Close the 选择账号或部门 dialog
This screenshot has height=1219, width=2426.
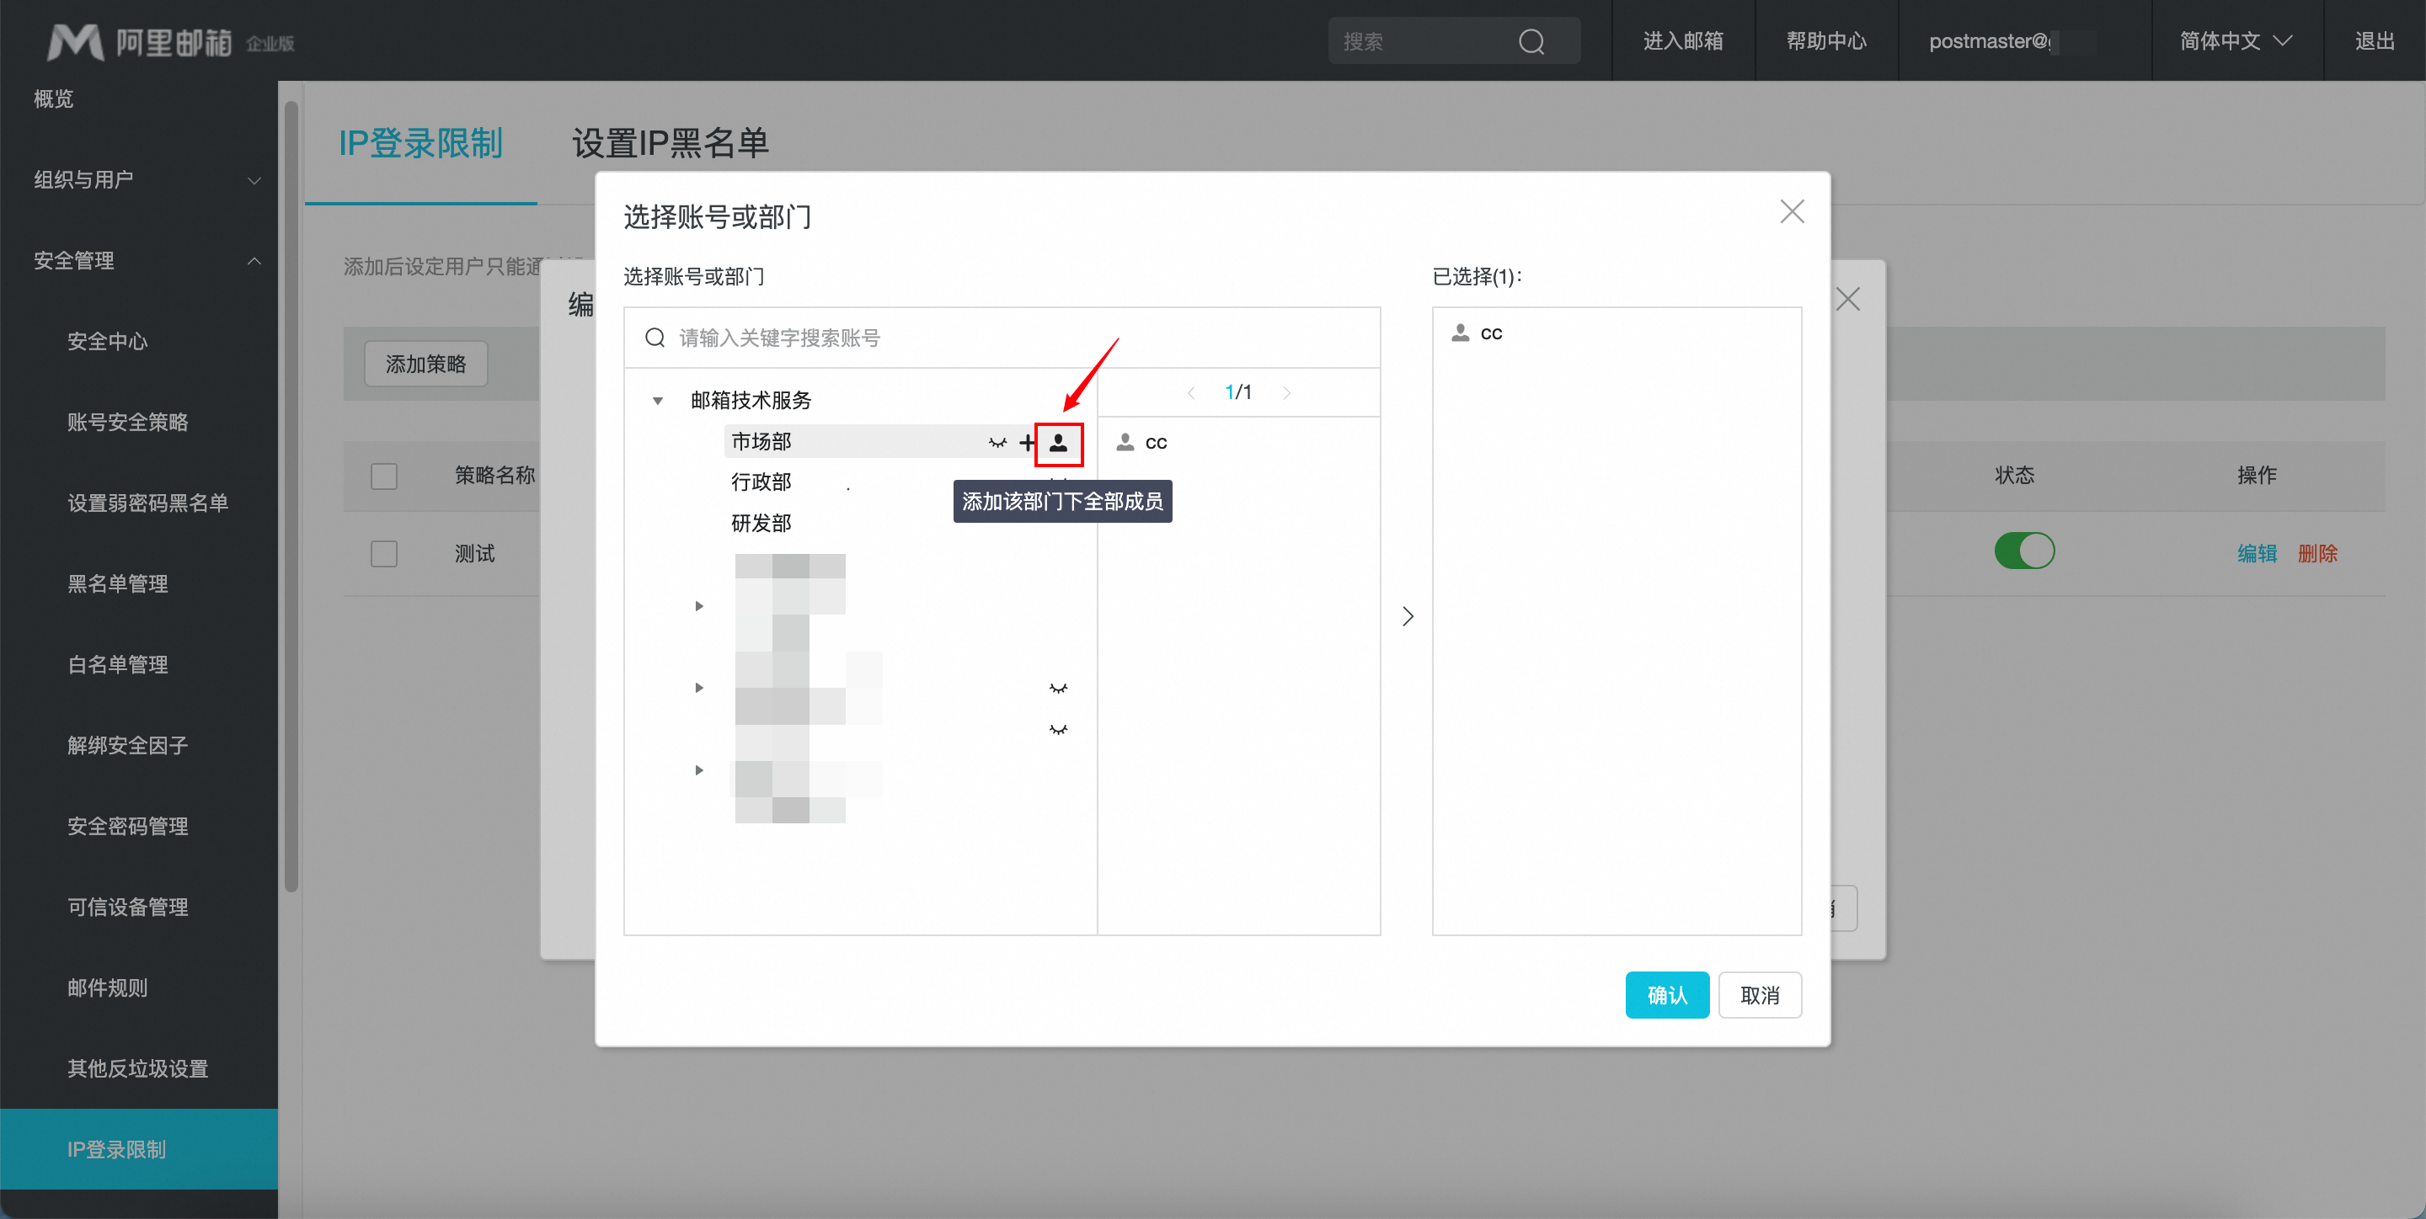click(x=1791, y=212)
